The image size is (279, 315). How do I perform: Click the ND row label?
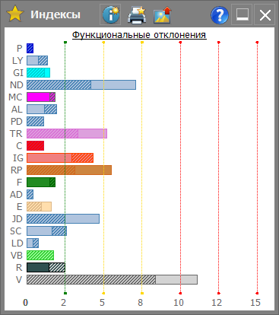tap(17, 85)
